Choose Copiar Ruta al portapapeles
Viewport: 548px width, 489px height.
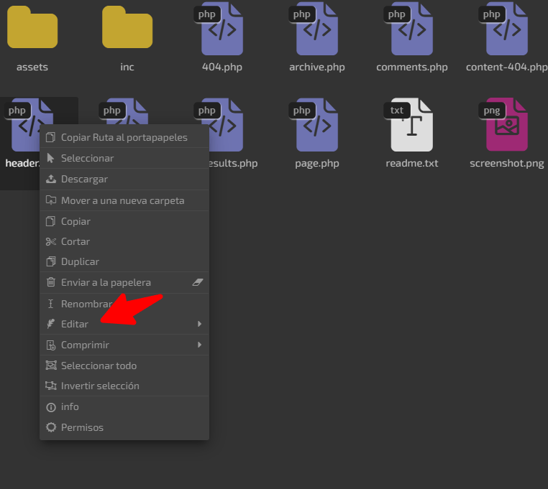(x=124, y=138)
